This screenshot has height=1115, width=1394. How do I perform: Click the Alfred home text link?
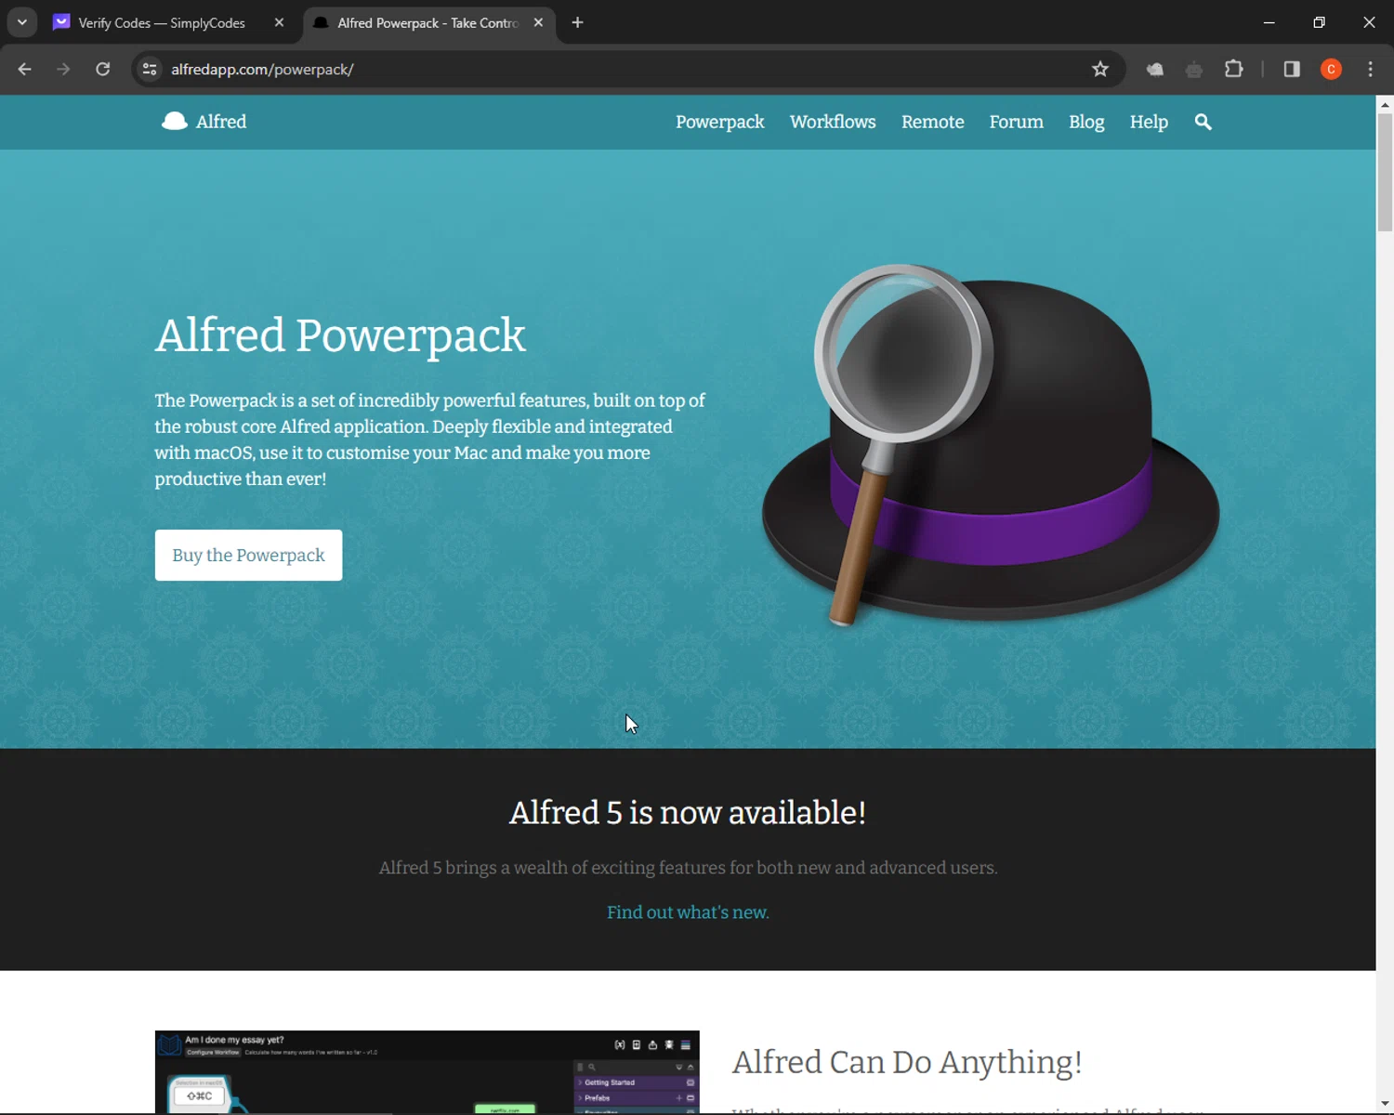[221, 122]
